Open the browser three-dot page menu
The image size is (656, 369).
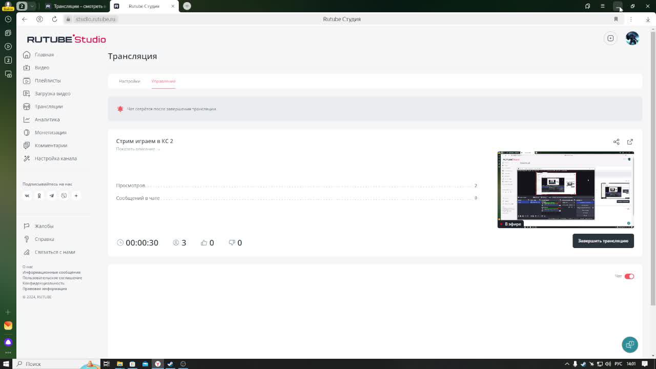(631, 19)
